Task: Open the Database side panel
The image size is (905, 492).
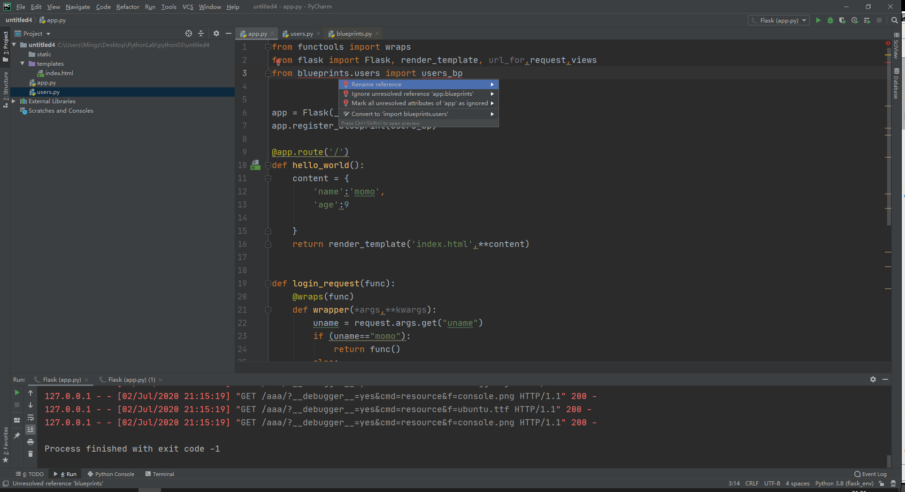Action: 896,84
